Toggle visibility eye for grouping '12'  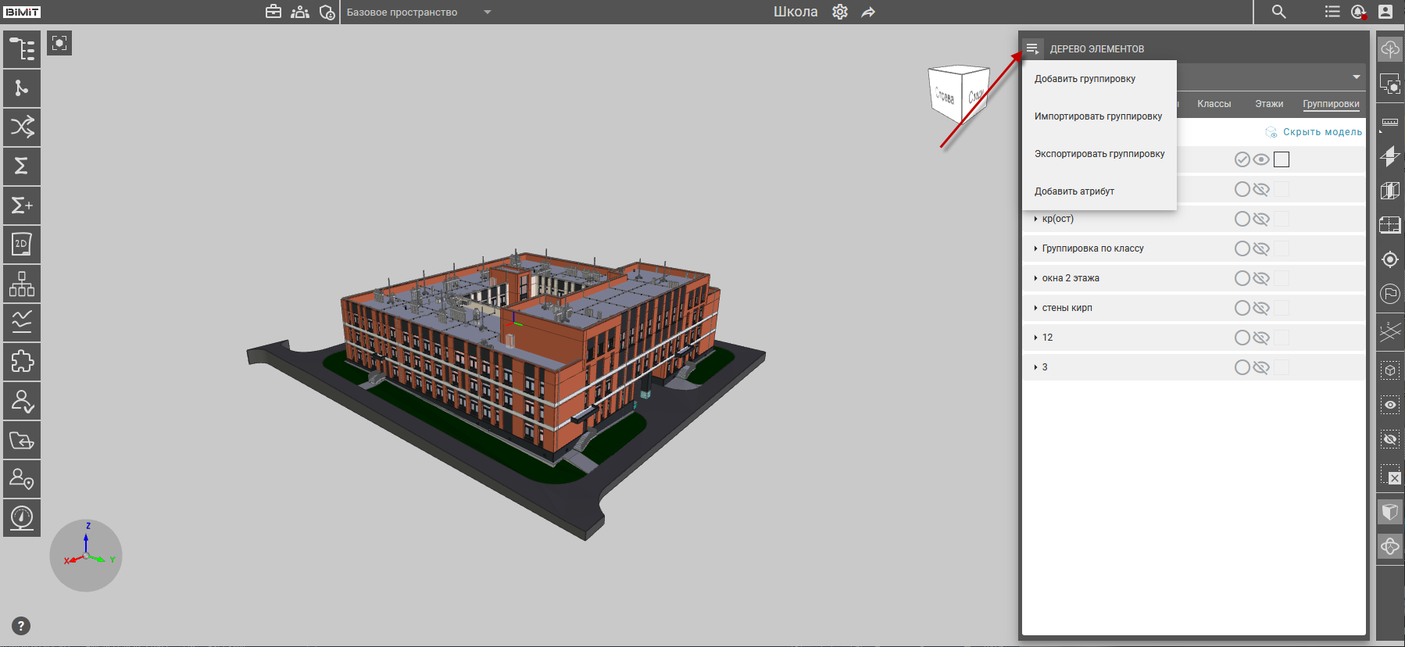click(x=1261, y=338)
